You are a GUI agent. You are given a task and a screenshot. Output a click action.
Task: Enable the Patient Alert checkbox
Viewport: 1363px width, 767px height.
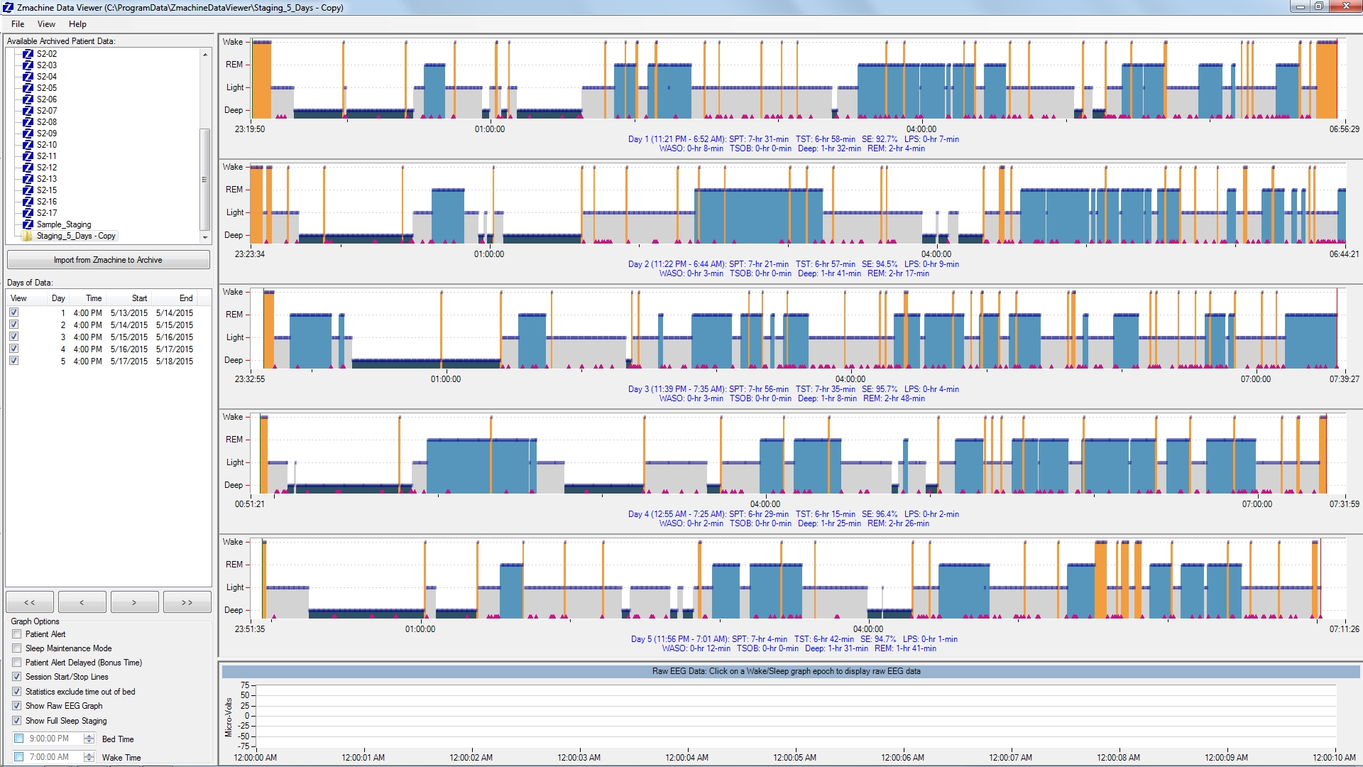[17, 634]
